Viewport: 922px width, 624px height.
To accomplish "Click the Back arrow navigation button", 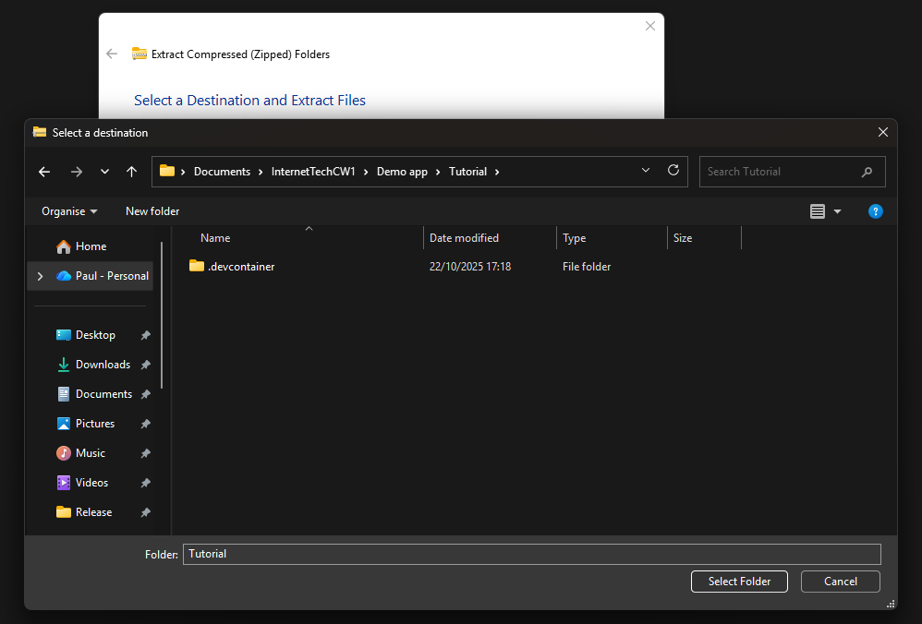I will pyautogui.click(x=44, y=172).
